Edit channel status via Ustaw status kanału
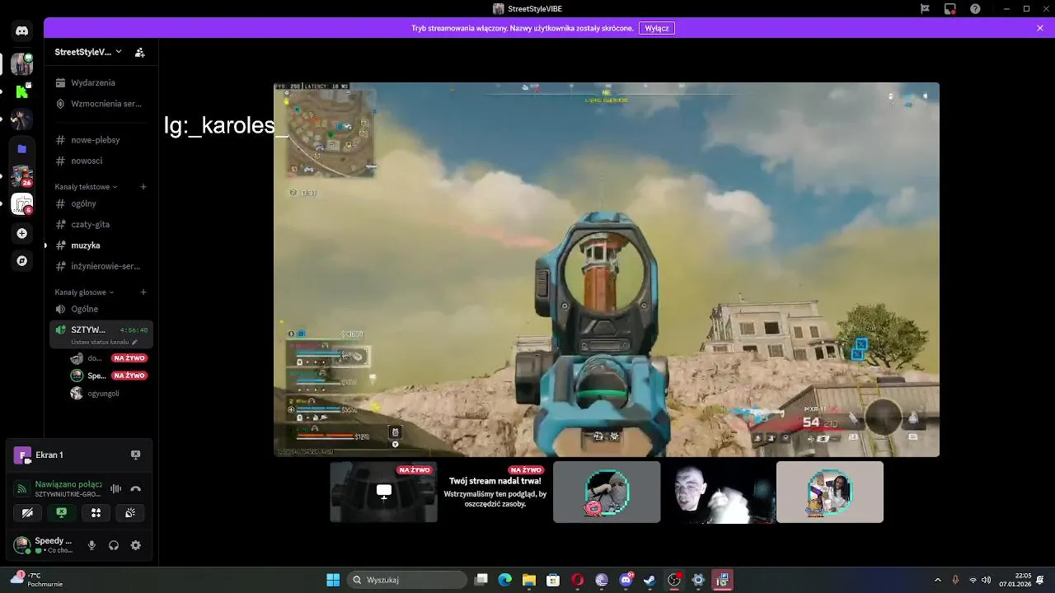The width and height of the screenshot is (1055, 593). click(104, 342)
